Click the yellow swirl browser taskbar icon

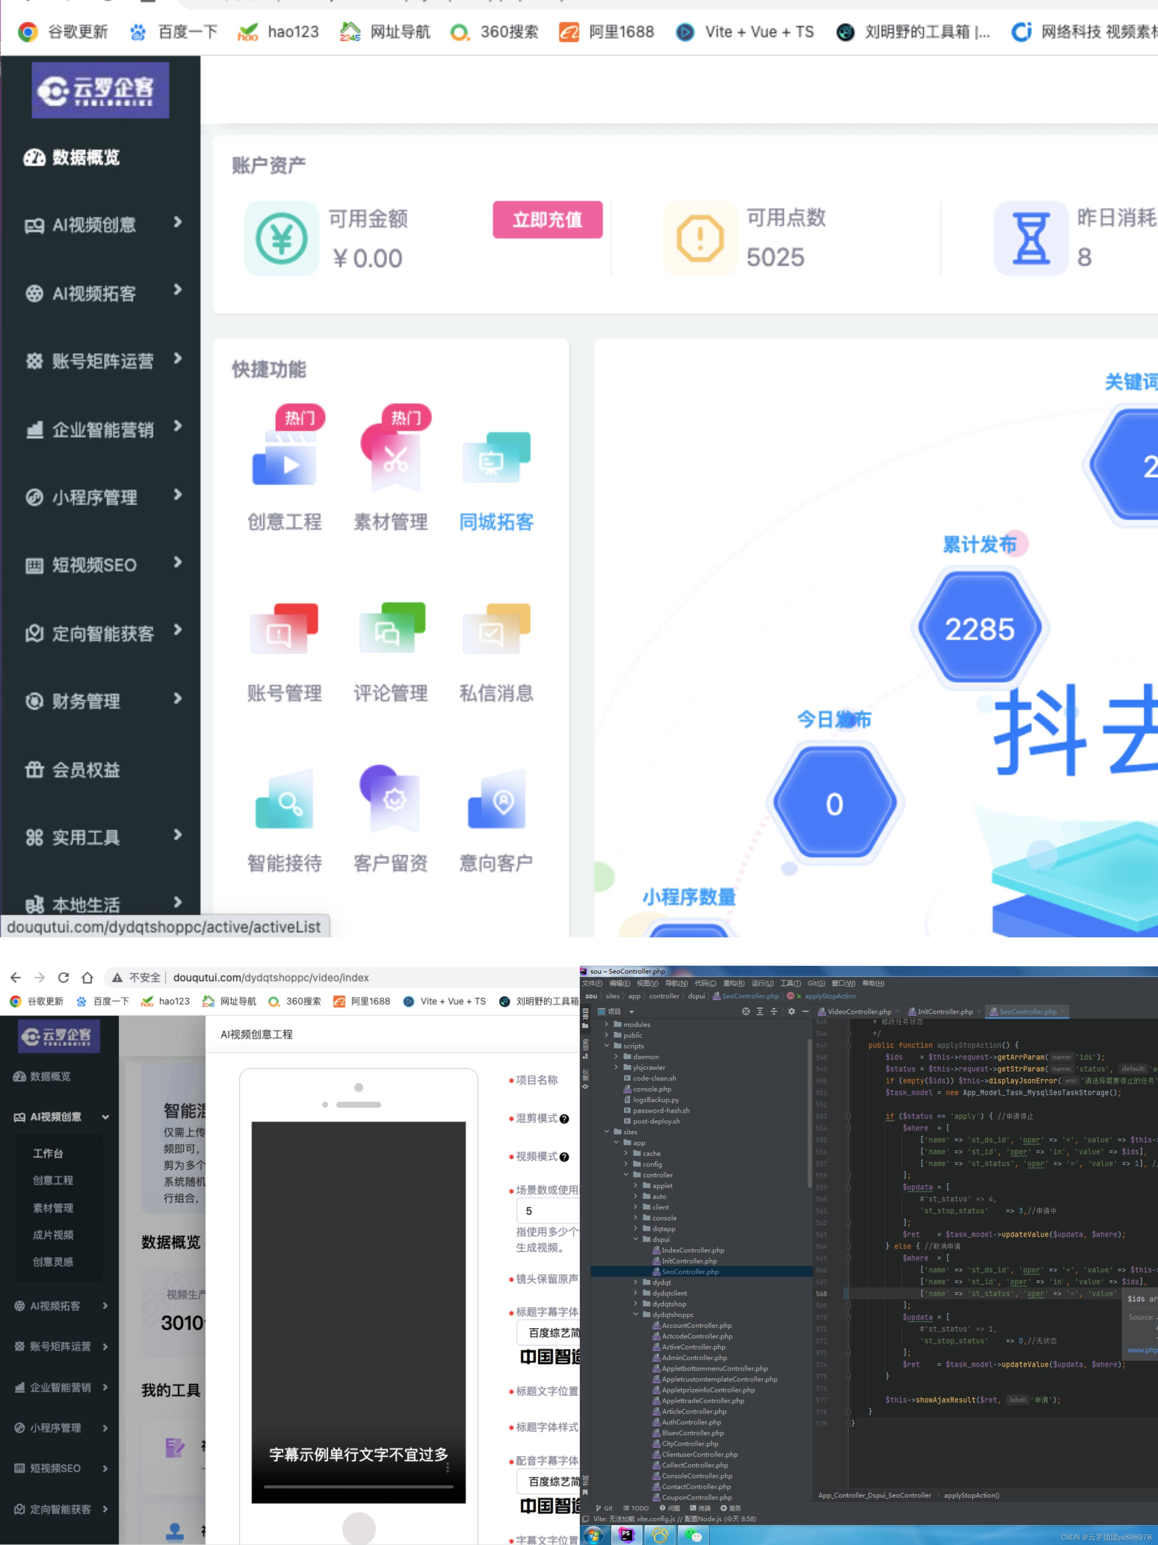[660, 1535]
